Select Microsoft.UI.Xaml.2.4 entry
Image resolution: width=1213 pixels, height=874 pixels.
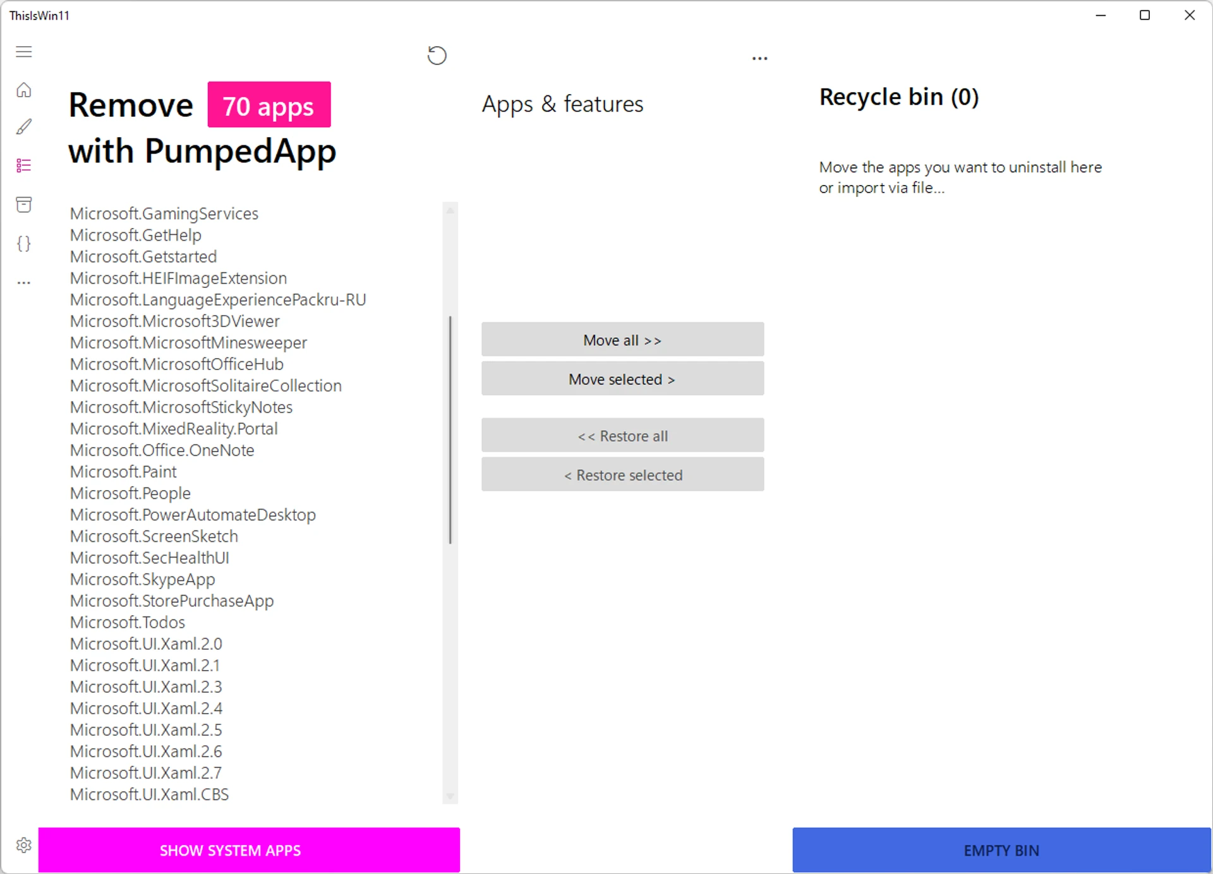point(146,708)
